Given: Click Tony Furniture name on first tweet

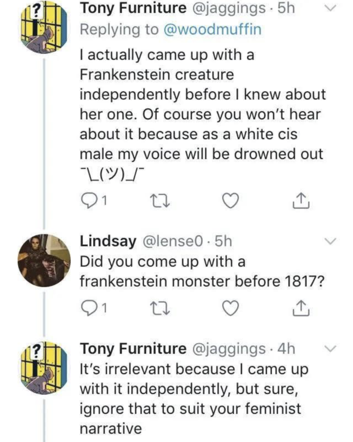Looking at the screenshot, I should pyautogui.click(x=133, y=8).
